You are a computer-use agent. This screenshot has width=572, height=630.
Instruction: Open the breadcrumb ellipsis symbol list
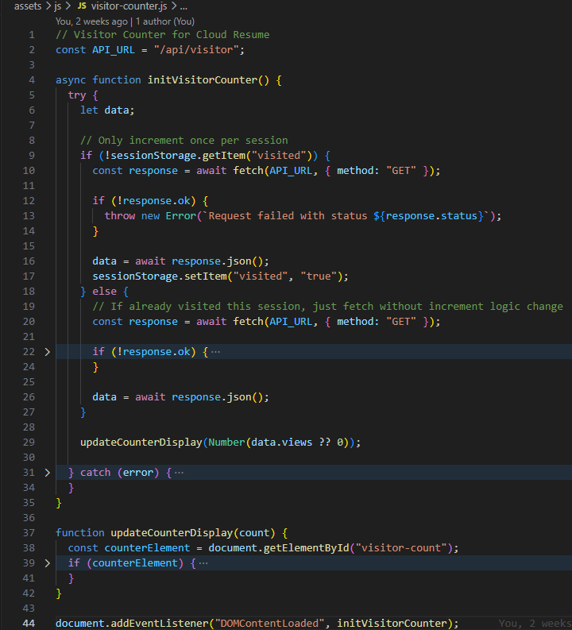point(184,6)
